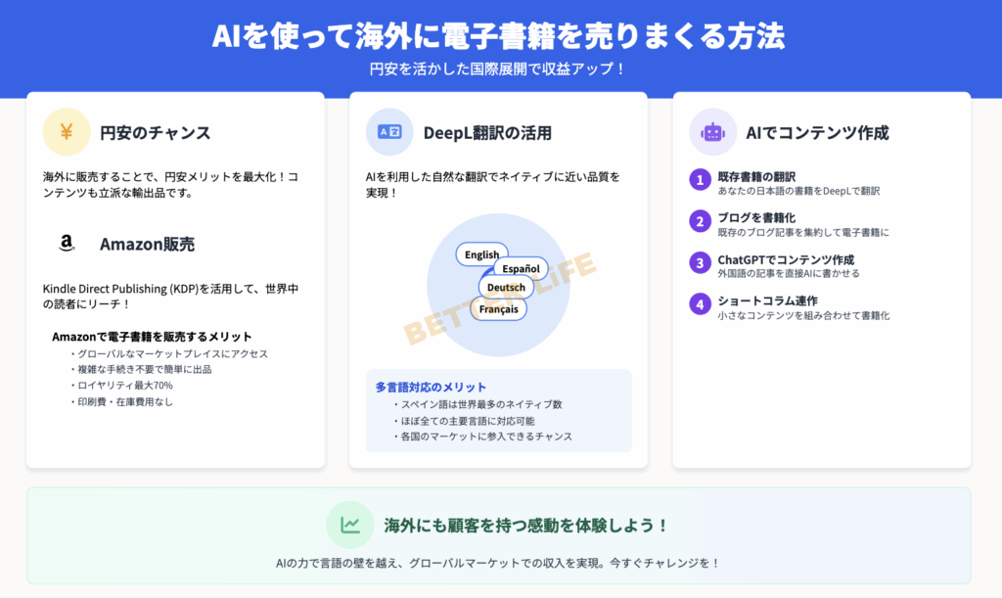Image resolution: width=1002 pixels, height=598 pixels.
Task: Click the green growth chart icon
Action: [x=350, y=525]
